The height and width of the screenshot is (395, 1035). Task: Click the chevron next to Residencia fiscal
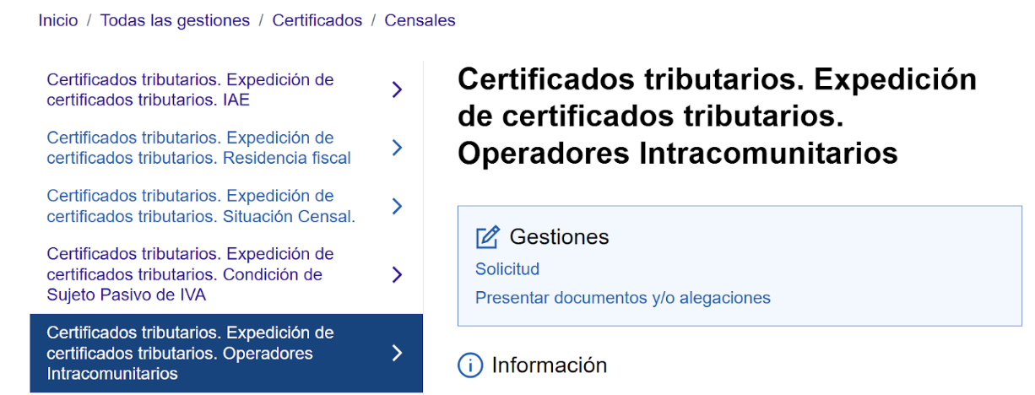pyautogui.click(x=398, y=148)
